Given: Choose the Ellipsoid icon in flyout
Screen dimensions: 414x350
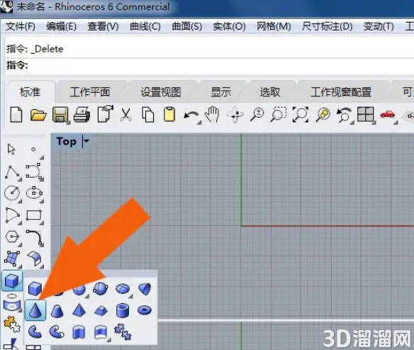Looking at the screenshot, I should pyautogui.click(x=123, y=288).
